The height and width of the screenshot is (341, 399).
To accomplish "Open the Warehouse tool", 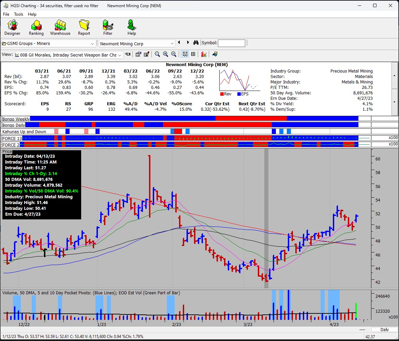I will (x=60, y=28).
